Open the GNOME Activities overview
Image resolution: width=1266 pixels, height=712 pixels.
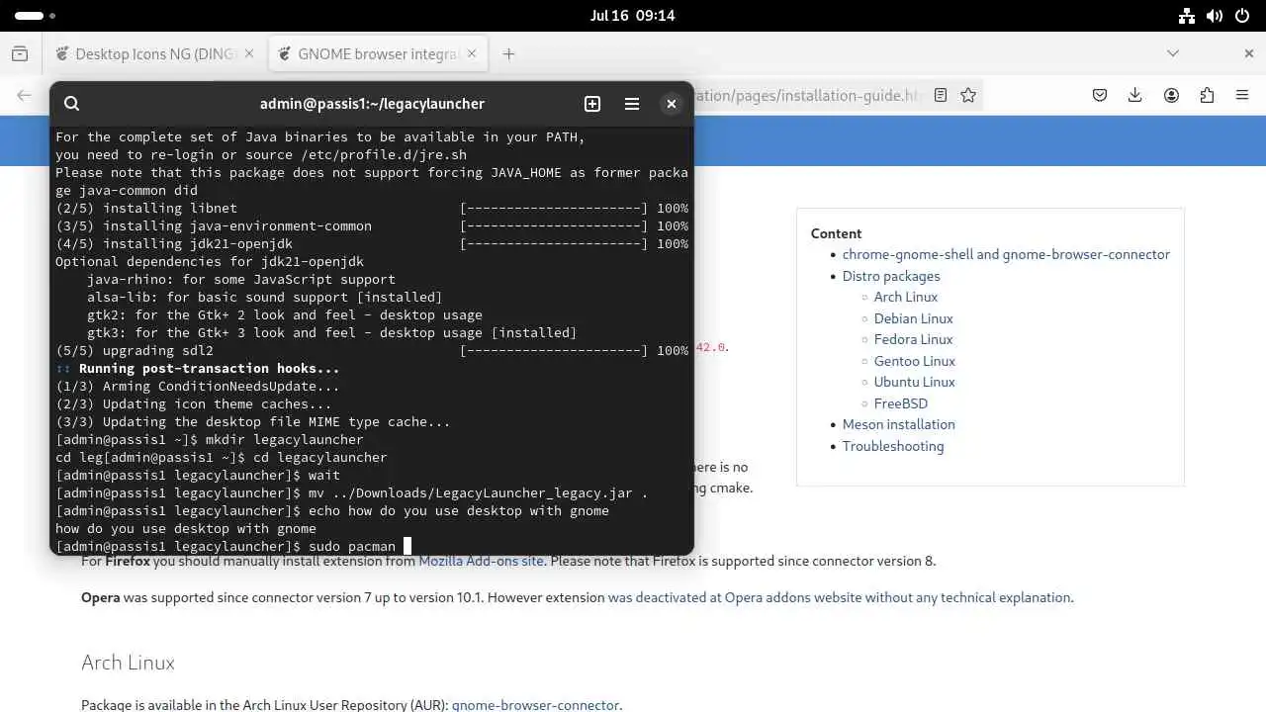pyautogui.click(x=36, y=16)
